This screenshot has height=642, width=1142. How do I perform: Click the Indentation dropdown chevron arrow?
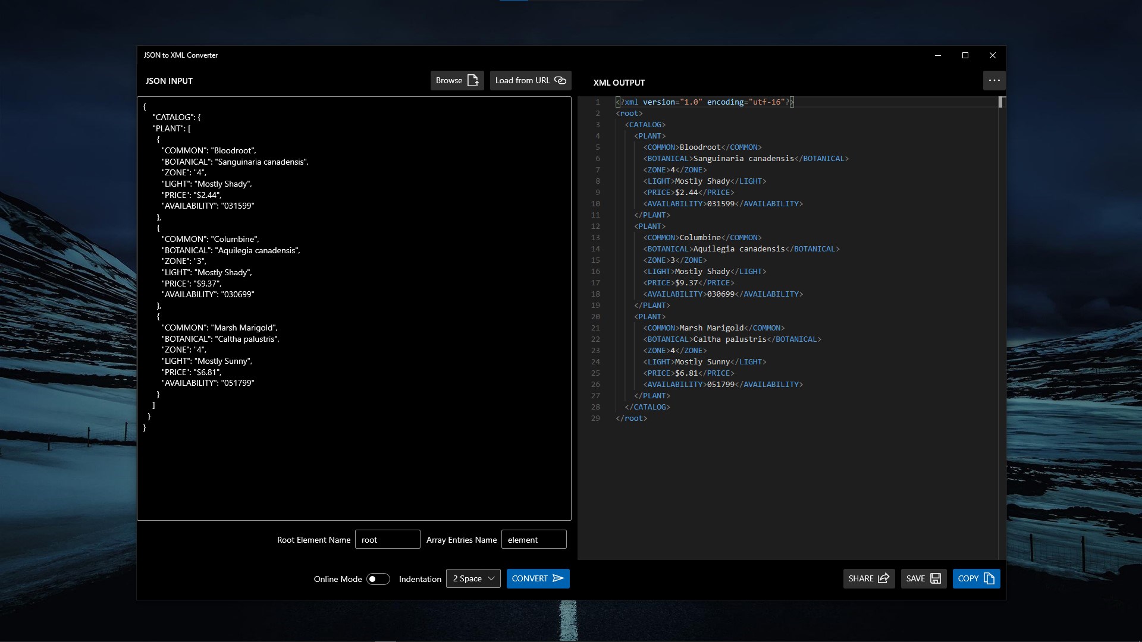491,578
